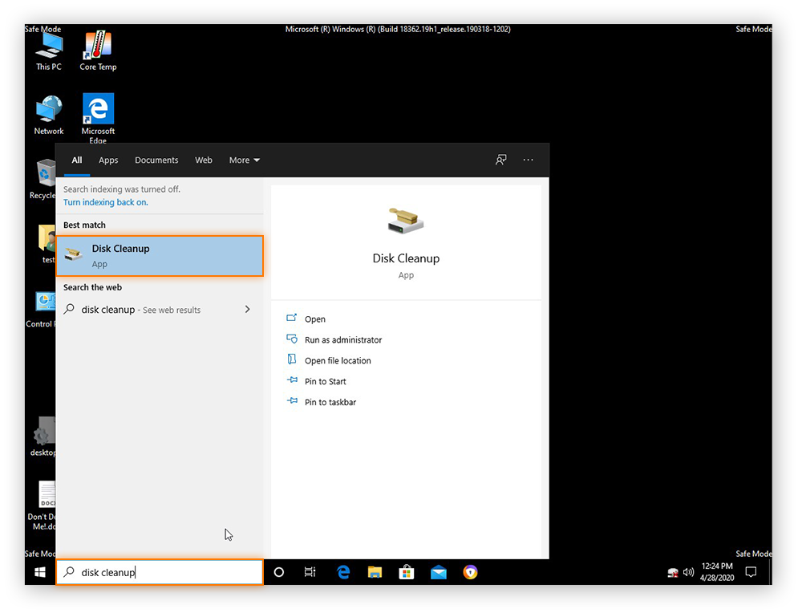Expand web results arrow for disk cleanup
This screenshot has width=802, height=613.
pyautogui.click(x=248, y=309)
